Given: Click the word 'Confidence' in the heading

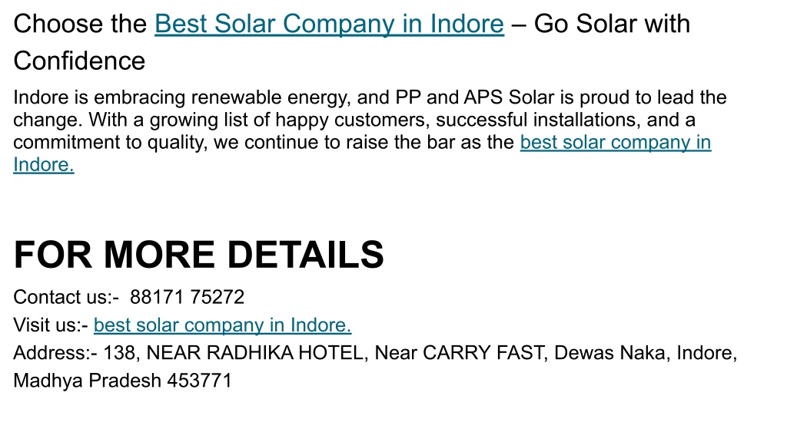Looking at the screenshot, I should 79,61.
